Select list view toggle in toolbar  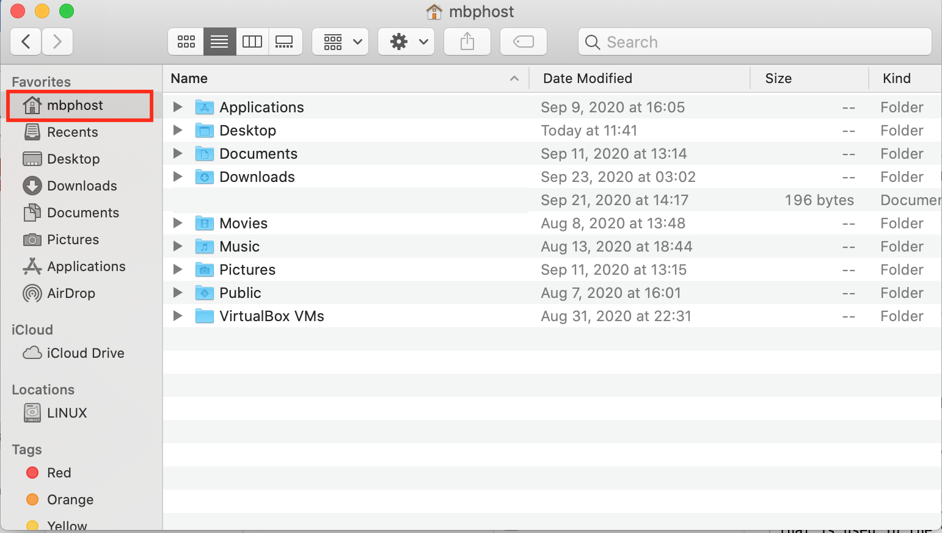click(219, 42)
